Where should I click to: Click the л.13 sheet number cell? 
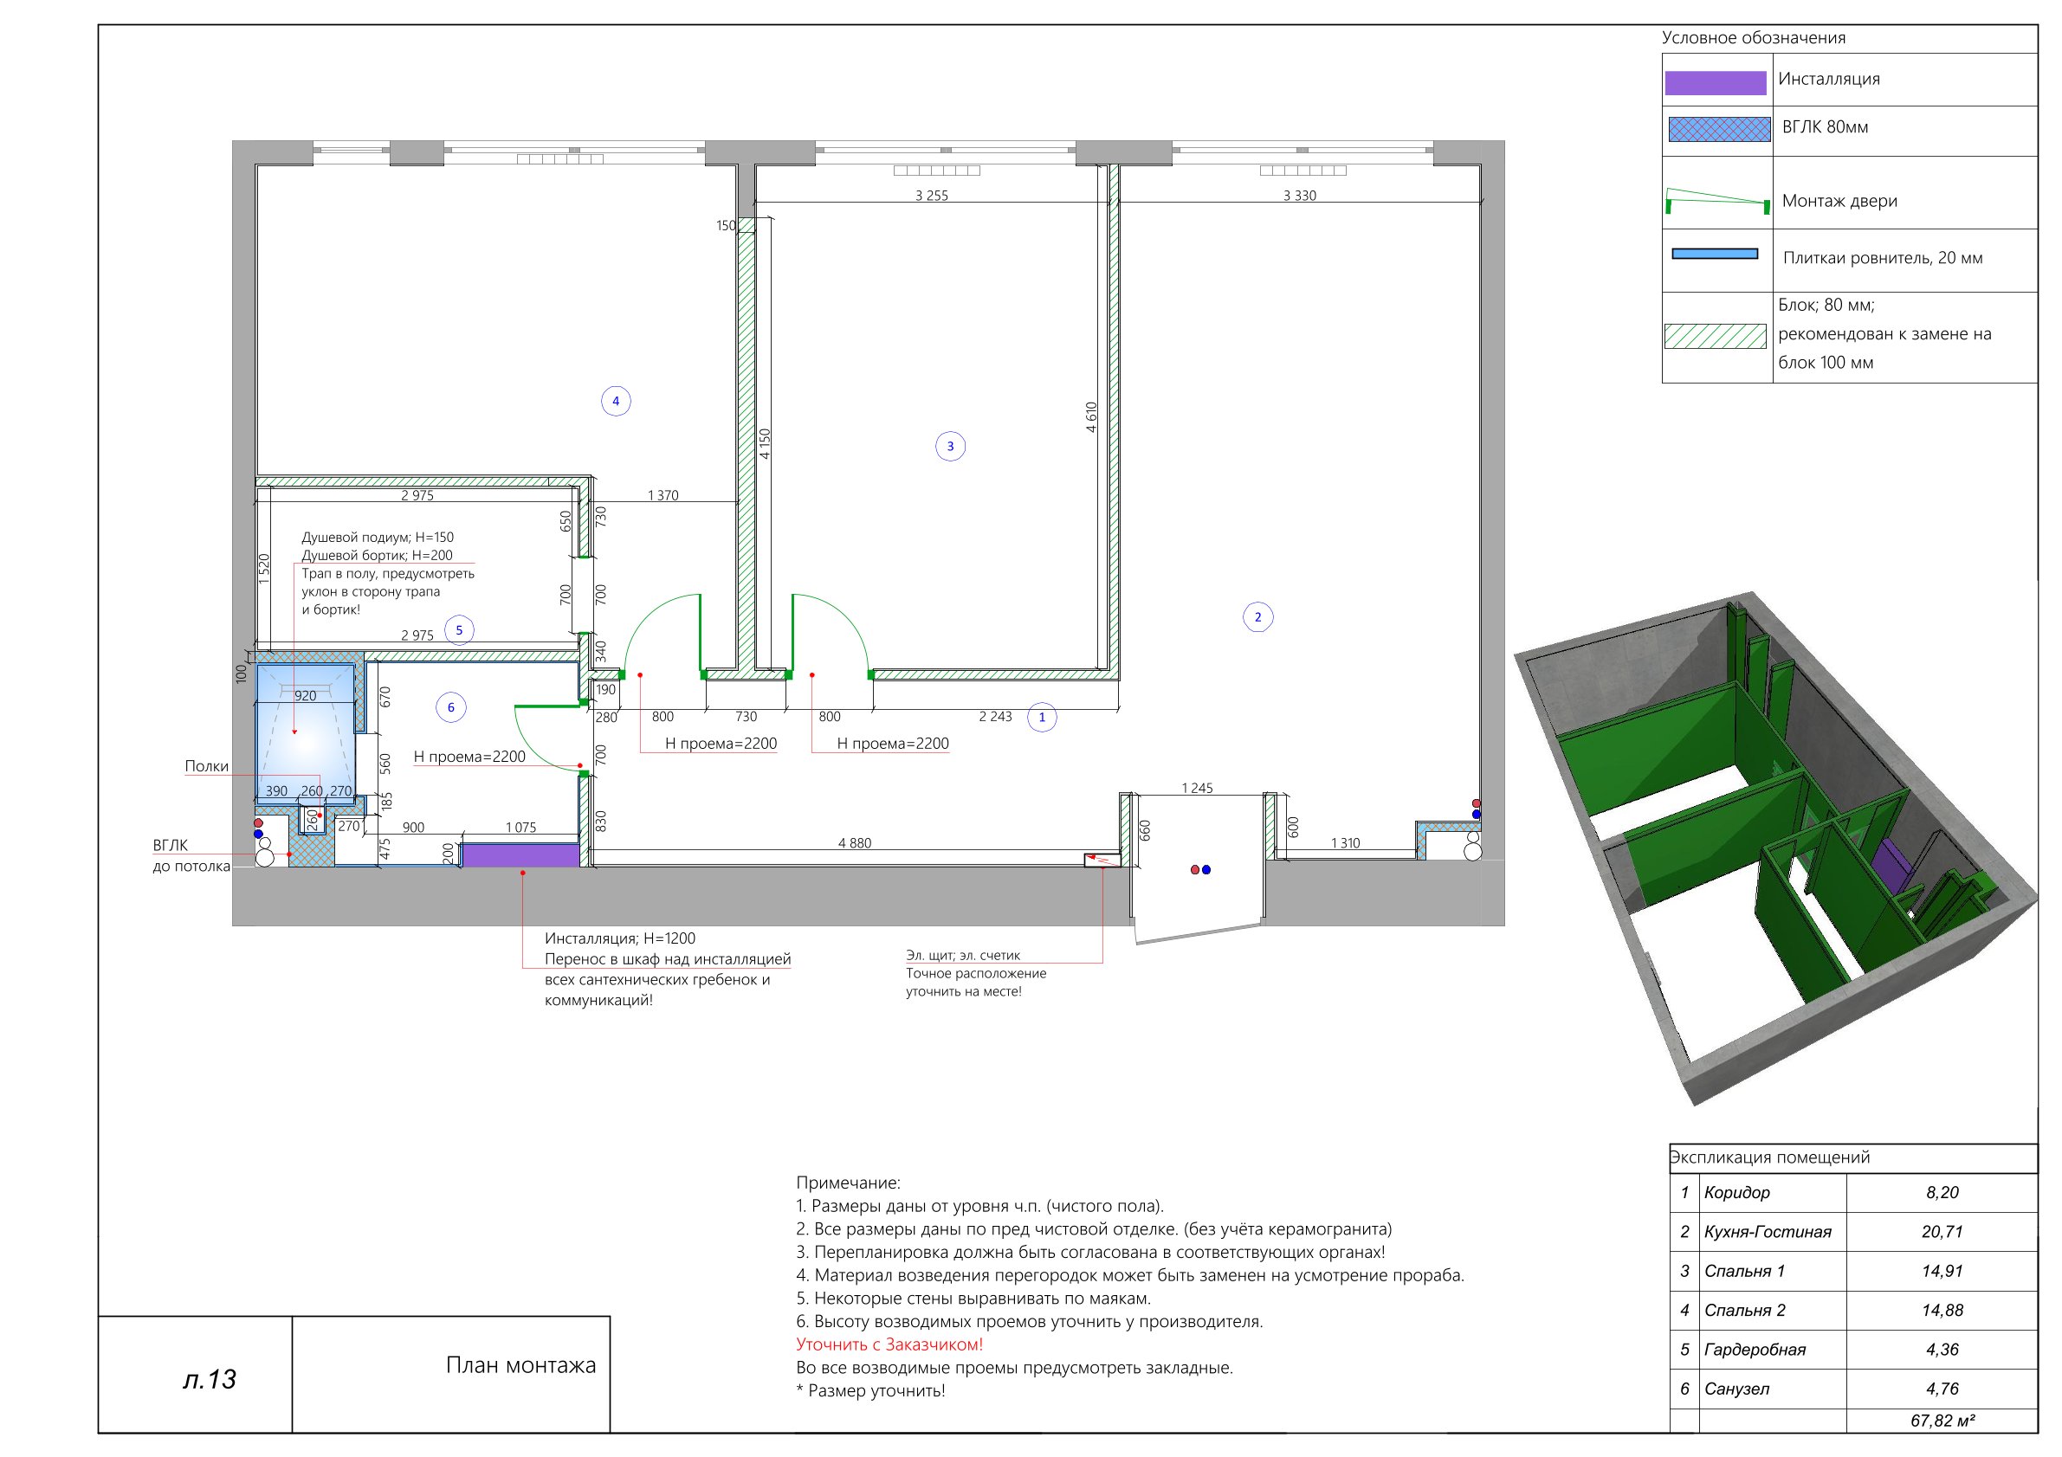pos(209,1380)
